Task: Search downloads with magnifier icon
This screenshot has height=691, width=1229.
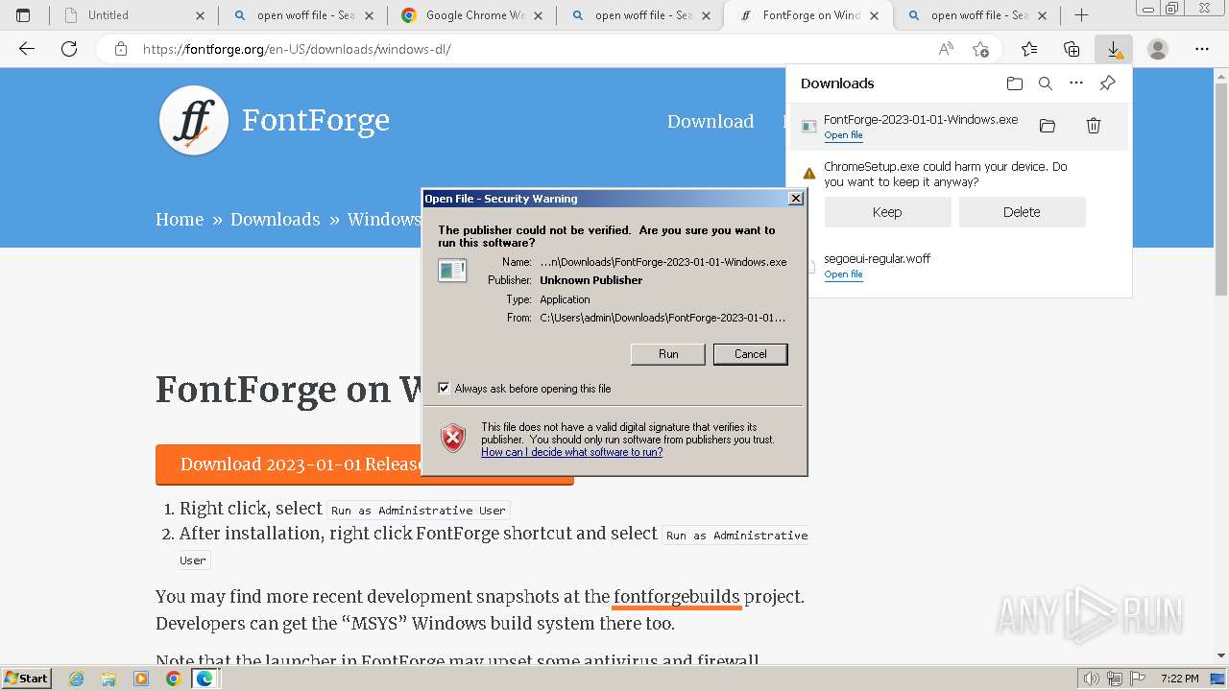Action: (1046, 83)
